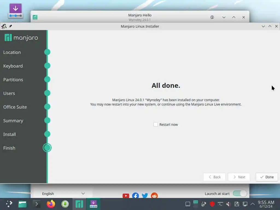This screenshot has width=280, height=210.
Task: Click the installer window menu icon
Action: [x=4, y=26]
